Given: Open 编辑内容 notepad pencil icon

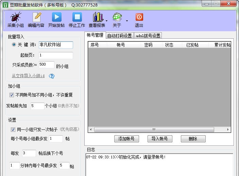Looking at the screenshot, I should [37, 17].
